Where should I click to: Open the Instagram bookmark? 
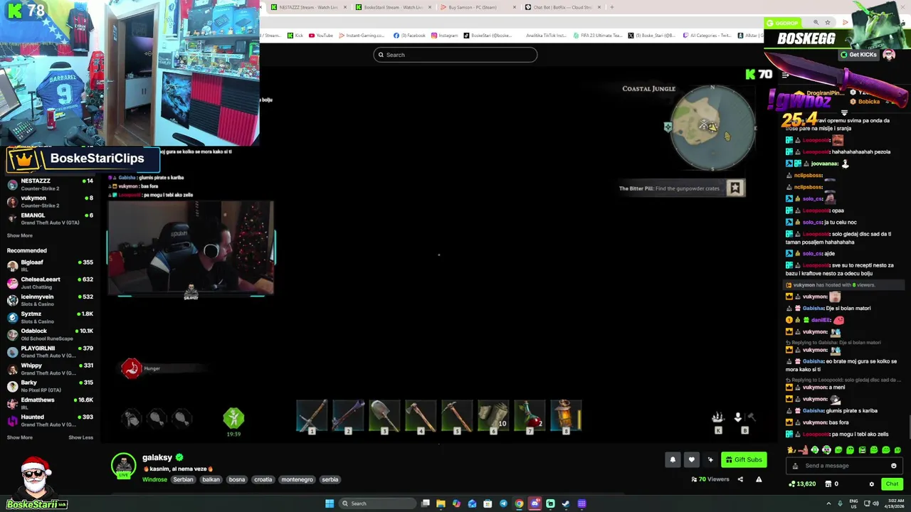click(x=445, y=36)
